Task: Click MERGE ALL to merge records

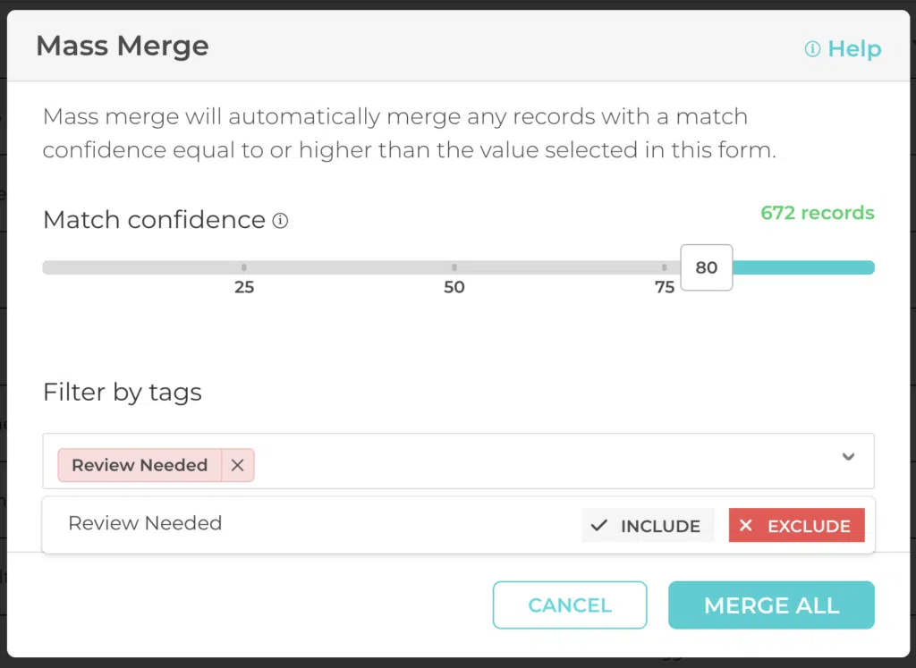Action: pyautogui.click(x=771, y=605)
